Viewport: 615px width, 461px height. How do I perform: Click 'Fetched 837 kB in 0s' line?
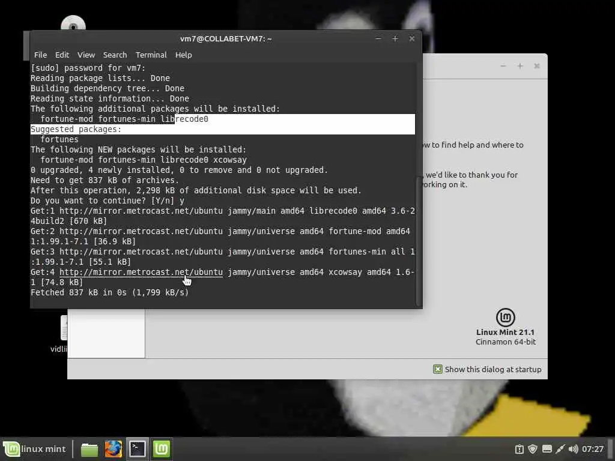click(x=109, y=292)
